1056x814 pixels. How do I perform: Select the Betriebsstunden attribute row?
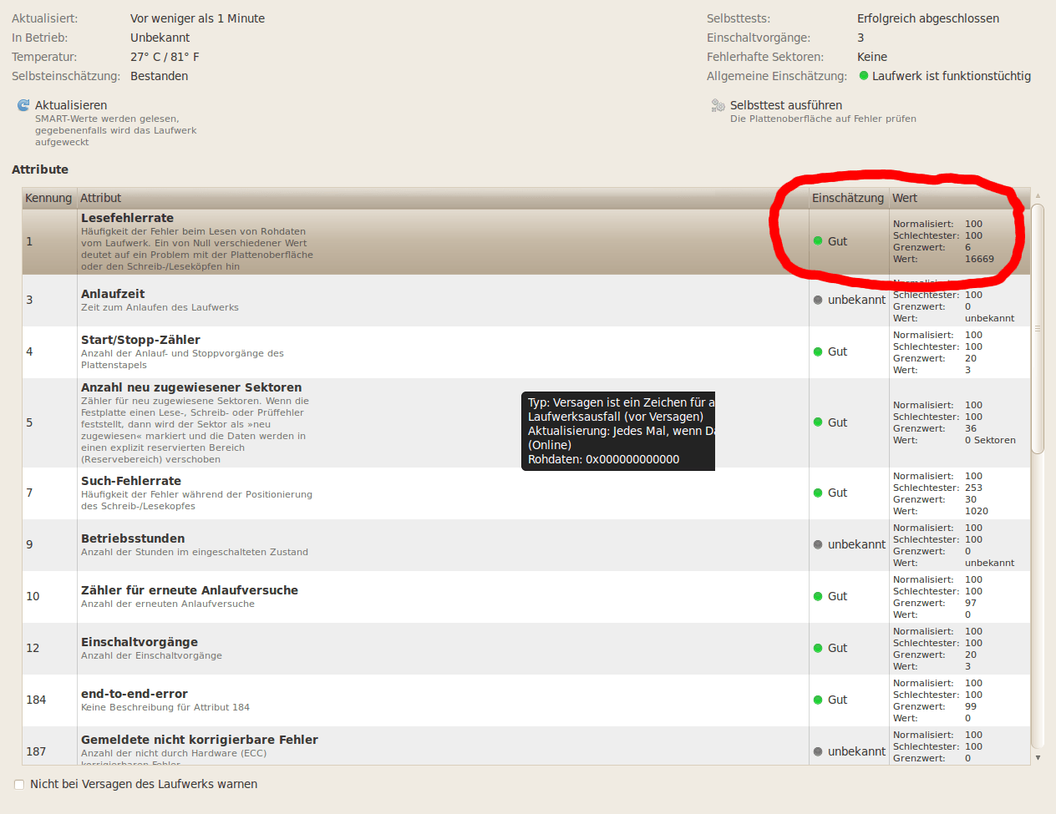pyautogui.click(x=526, y=545)
